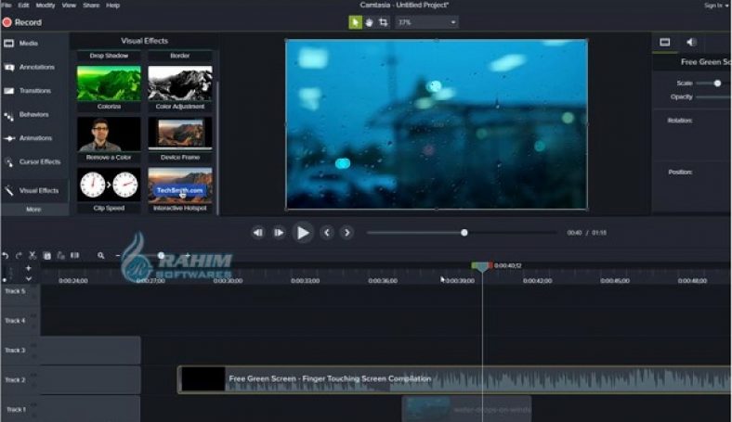Step back one frame
Viewport: 732px width, 422px height.
(258, 233)
